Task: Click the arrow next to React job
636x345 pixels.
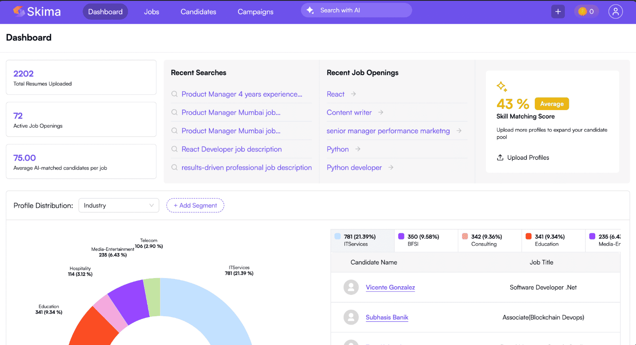Action: pos(353,94)
